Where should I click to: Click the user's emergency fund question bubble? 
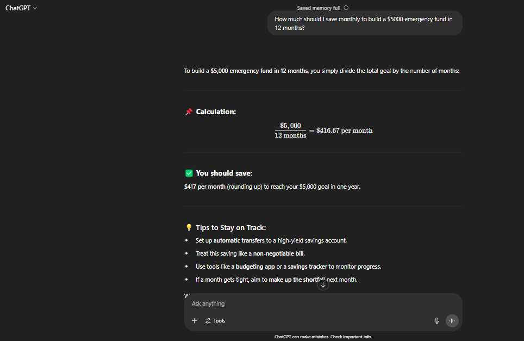click(x=365, y=23)
